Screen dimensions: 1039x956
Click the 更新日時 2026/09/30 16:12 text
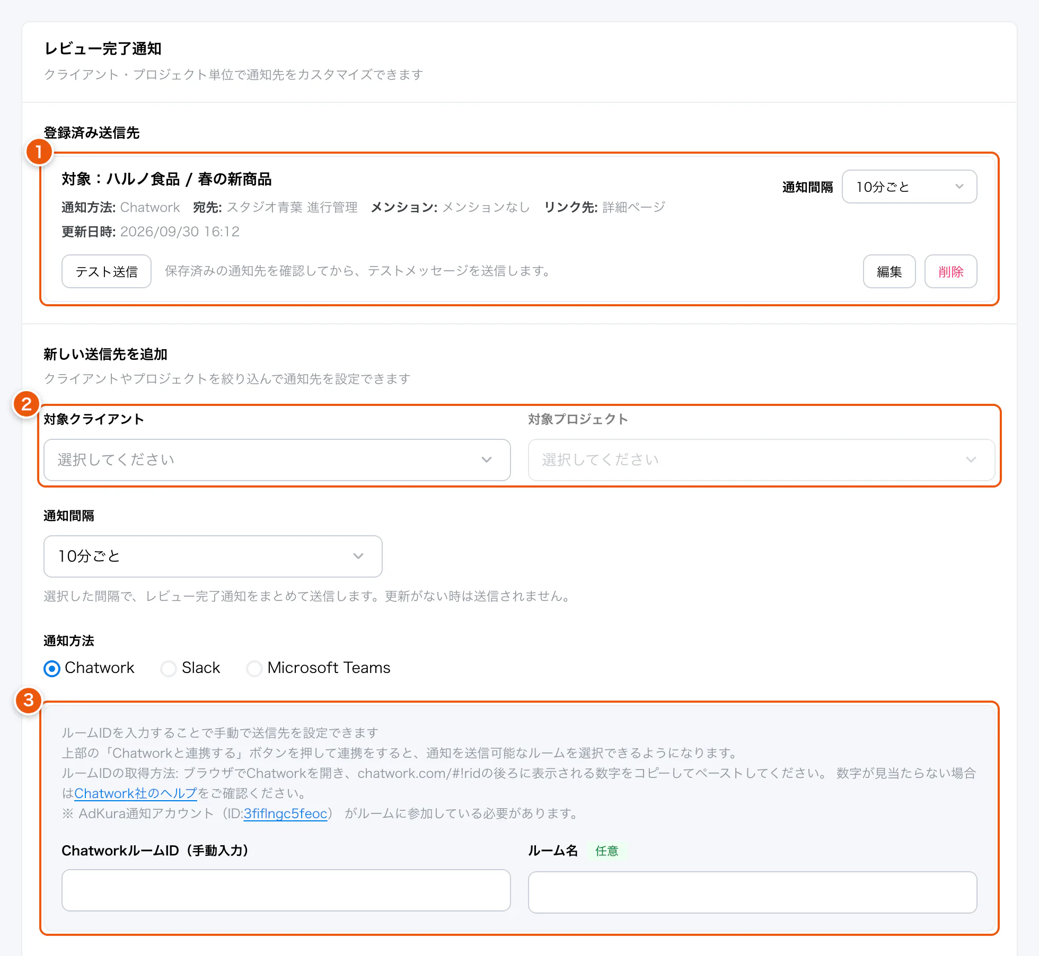[151, 232]
